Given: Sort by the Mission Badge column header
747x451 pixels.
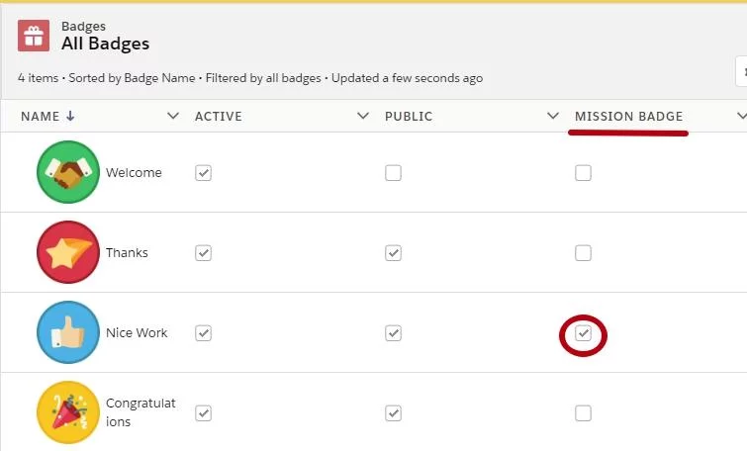Looking at the screenshot, I should coord(628,116).
